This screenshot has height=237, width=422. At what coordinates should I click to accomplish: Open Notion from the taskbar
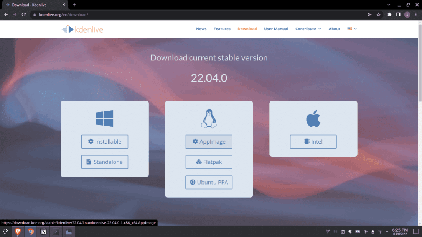(43, 231)
